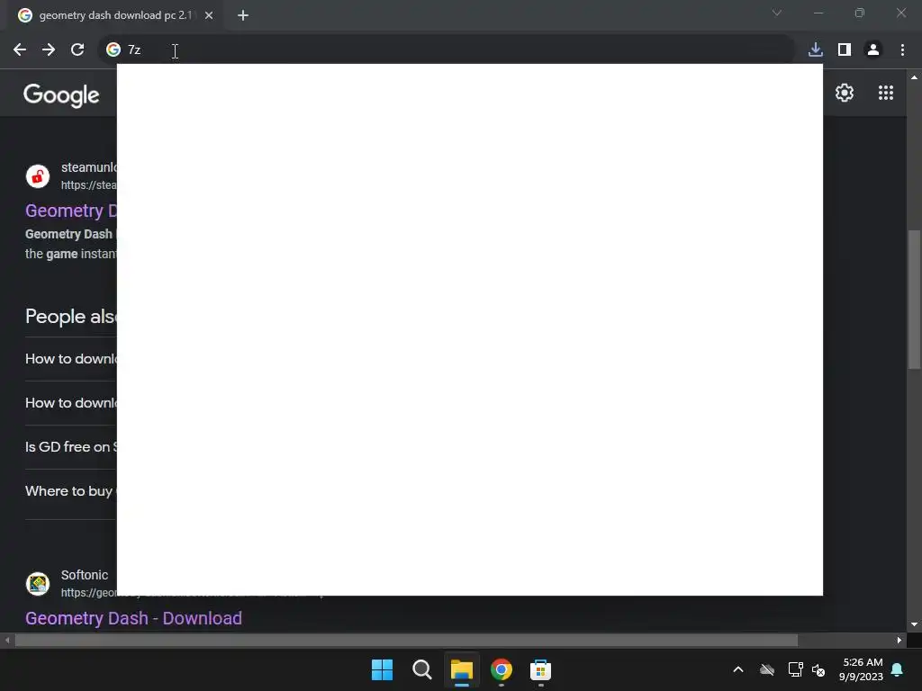The image size is (922, 691).
Task: Click the horizontal scrollbar thumb
Action: [406, 640]
